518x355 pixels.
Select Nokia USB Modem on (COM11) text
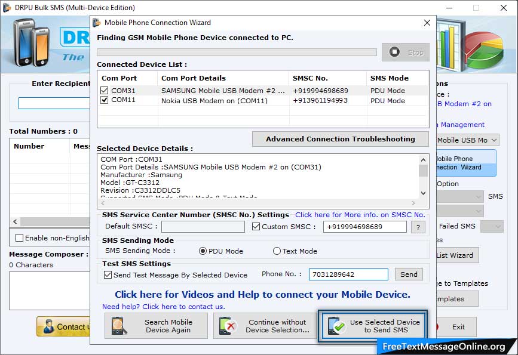pos(214,101)
